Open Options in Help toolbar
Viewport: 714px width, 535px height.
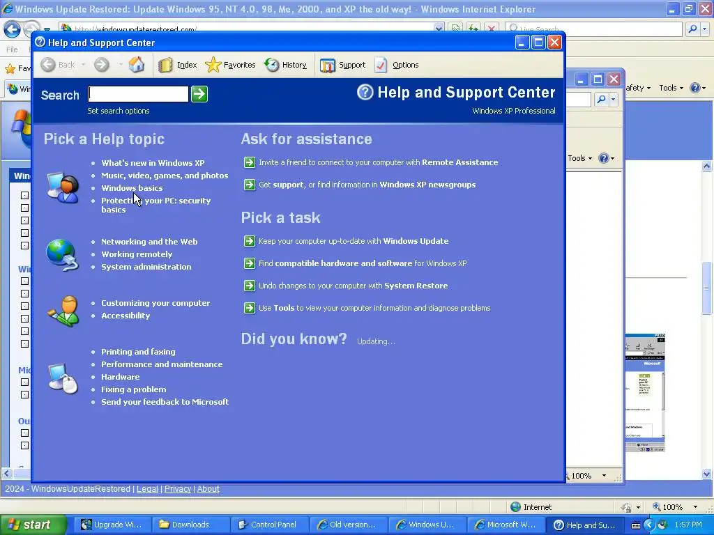tap(397, 65)
